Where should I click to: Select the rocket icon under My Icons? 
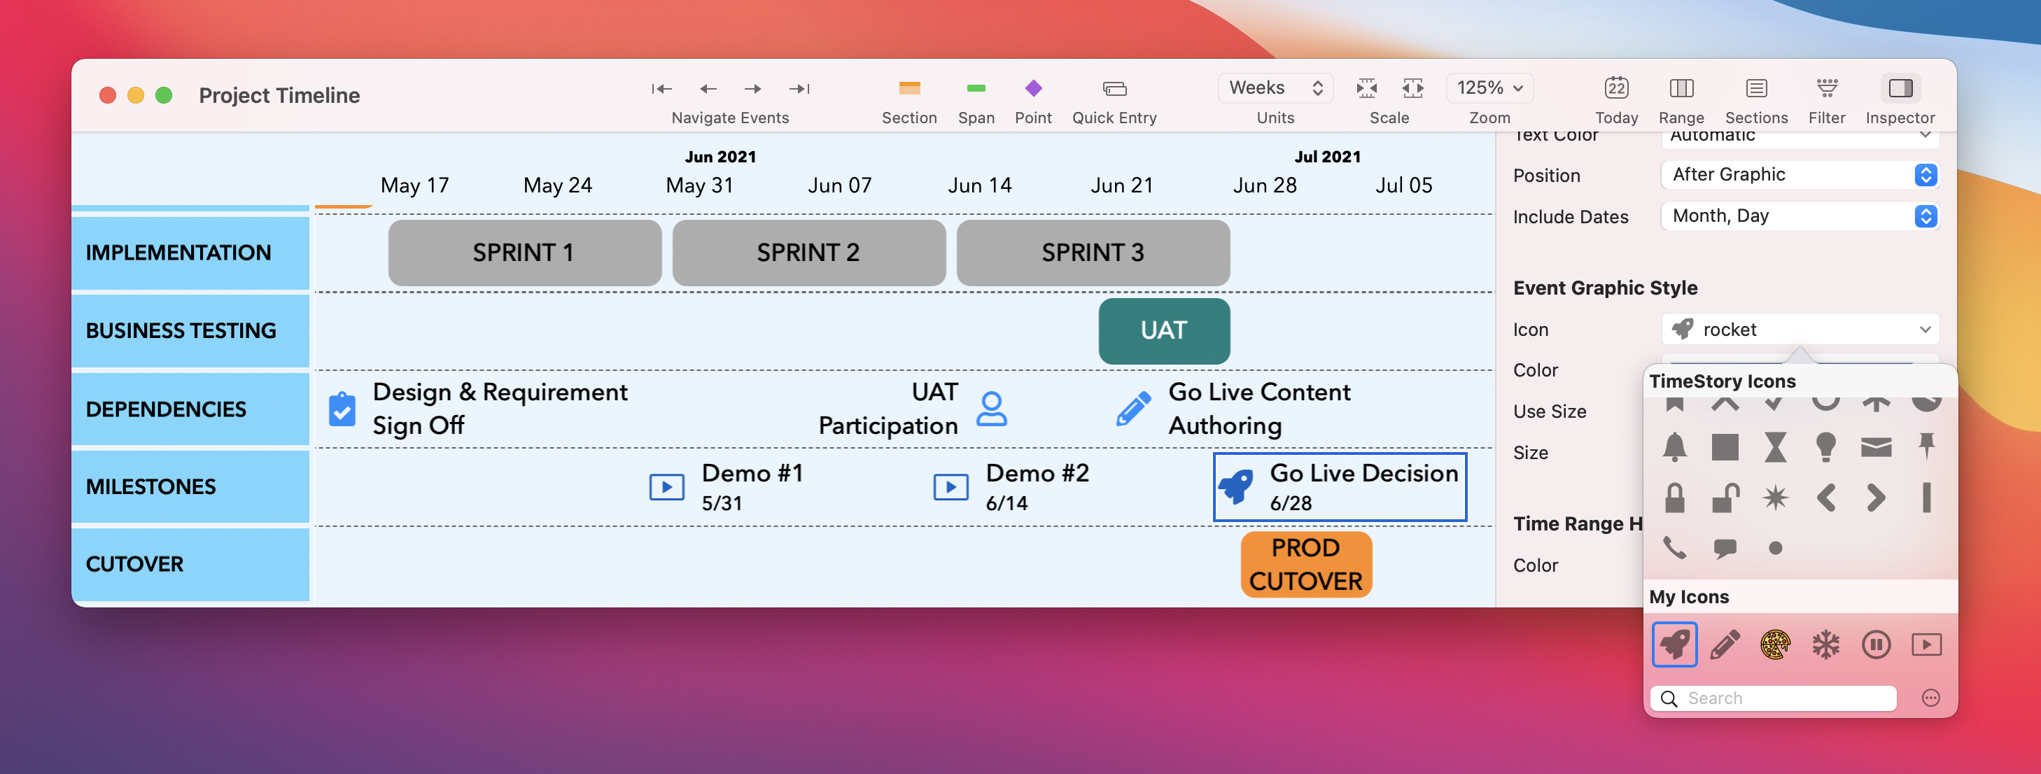1675,644
